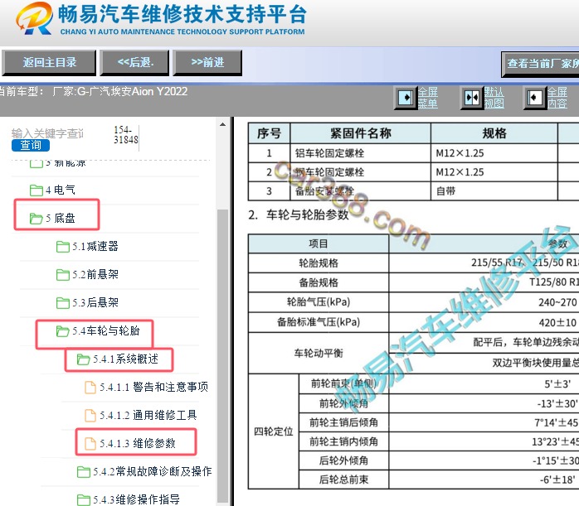Click the tree panel scrollbar thumb
The height and width of the screenshot is (506, 579).
(222, 355)
